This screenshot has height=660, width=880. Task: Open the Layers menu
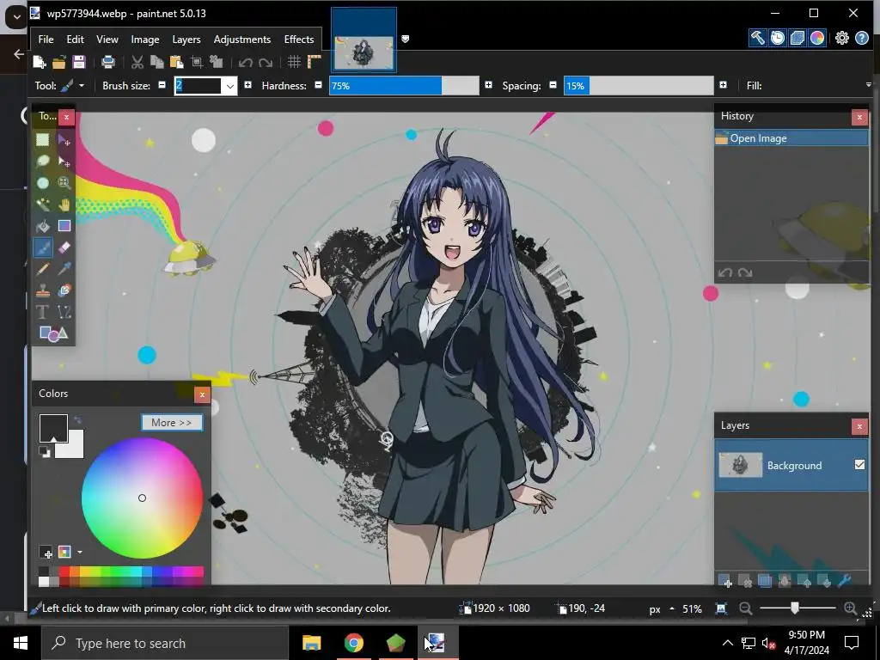pos(186,40)
